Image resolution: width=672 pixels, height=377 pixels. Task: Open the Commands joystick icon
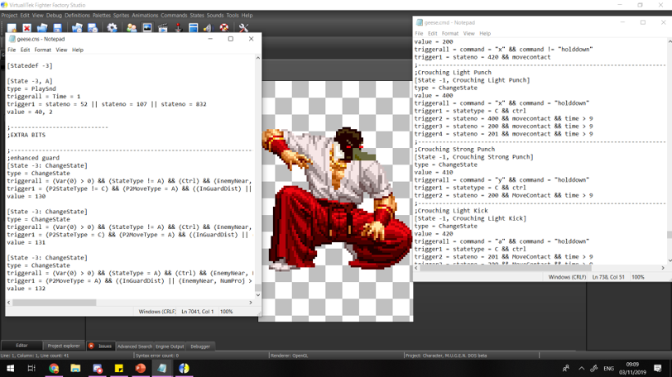click(x=178, y=28)
